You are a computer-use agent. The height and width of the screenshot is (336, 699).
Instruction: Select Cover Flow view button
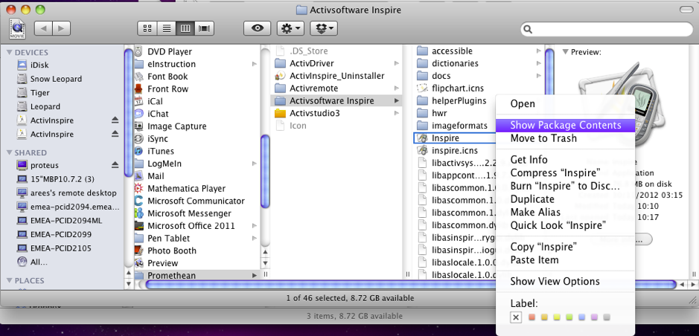tap(204, 28)
